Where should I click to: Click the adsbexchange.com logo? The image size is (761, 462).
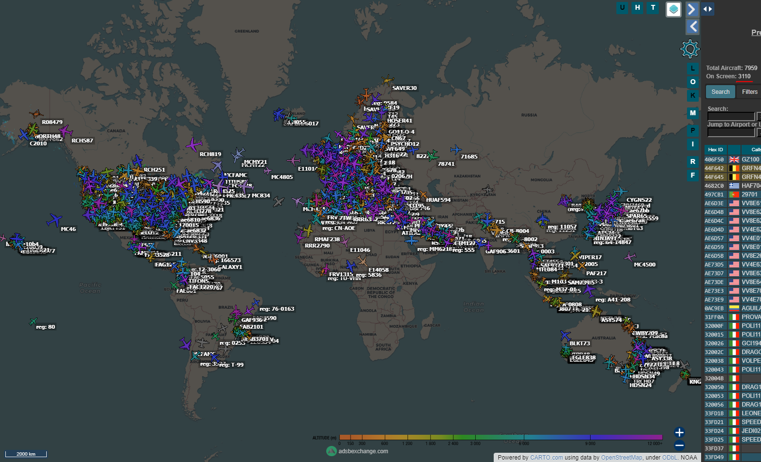pos(357,451)
